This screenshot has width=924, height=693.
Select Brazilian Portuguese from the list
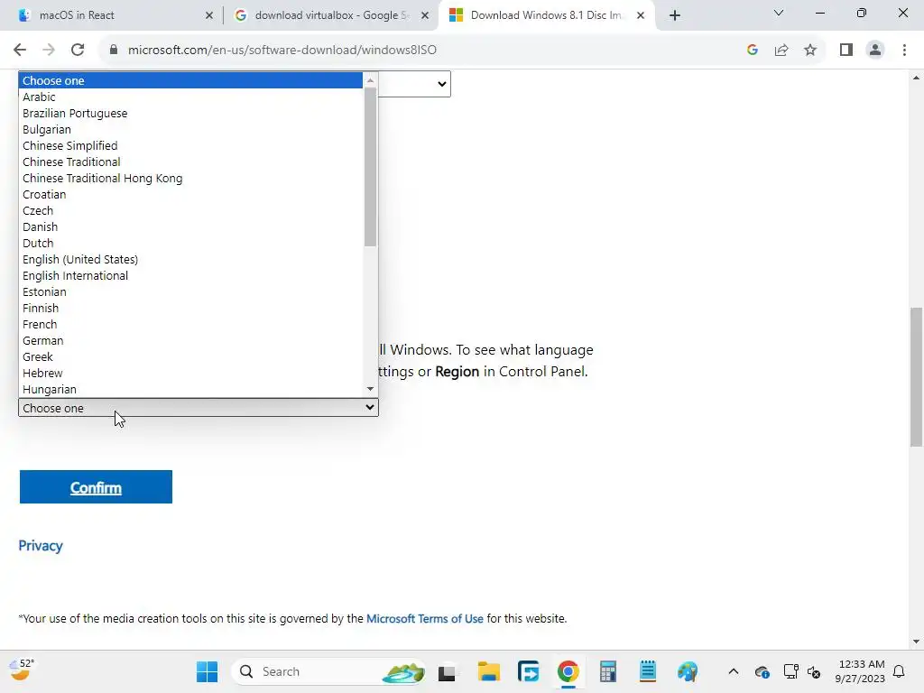tap(190, 113)
